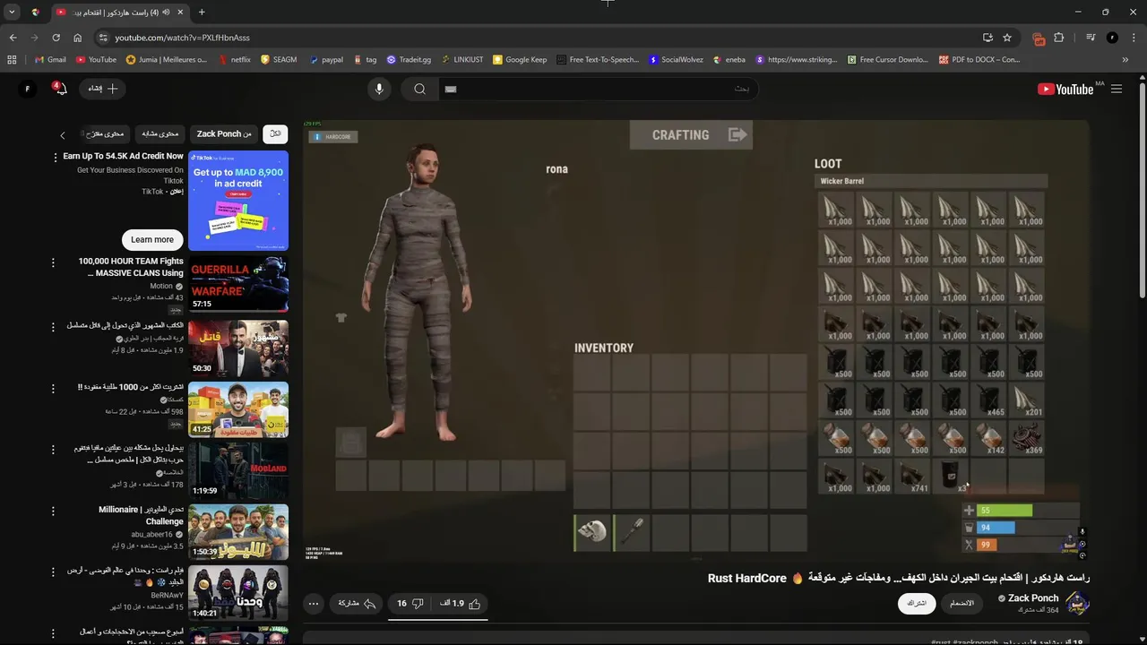Select the partially hidden 'محتوى مقترح' filter chip
Image resolution: width=1147 pixels, height=645 pixels.
click(x=106, y=133)
